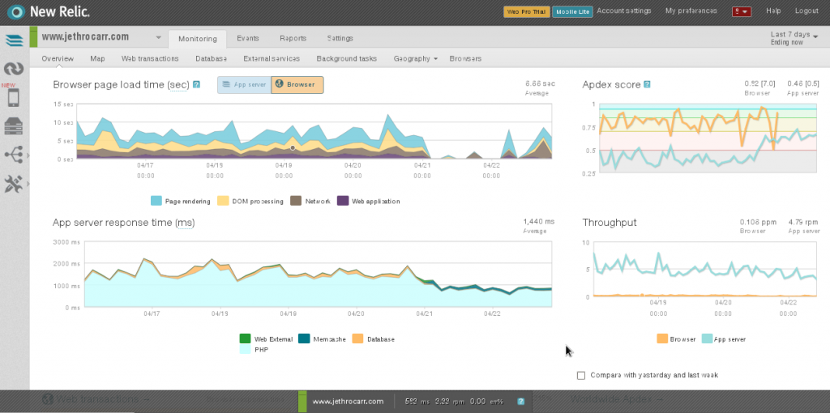The image size is (830, 413).
Task: Open Account settings link
Action: pos(623,11)
